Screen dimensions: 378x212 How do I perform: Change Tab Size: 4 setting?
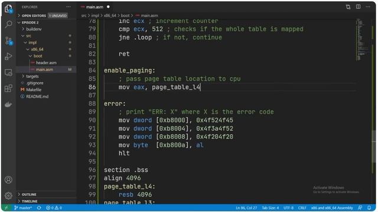(x=271, y=208)
